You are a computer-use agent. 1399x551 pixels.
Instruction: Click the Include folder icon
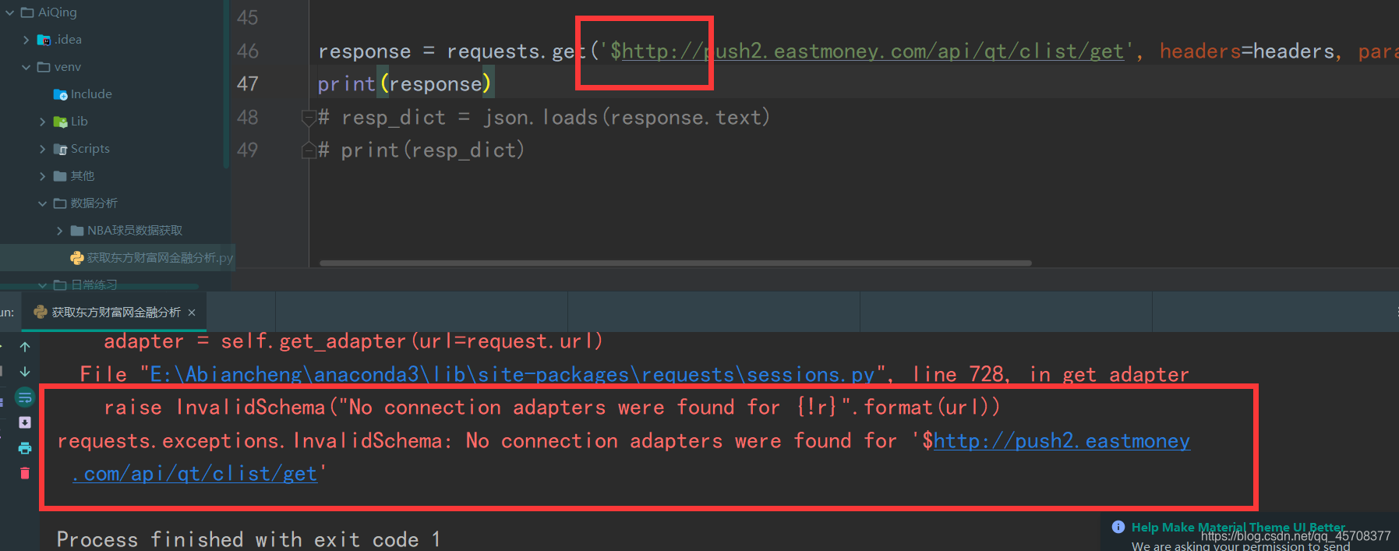click(60, 94)
